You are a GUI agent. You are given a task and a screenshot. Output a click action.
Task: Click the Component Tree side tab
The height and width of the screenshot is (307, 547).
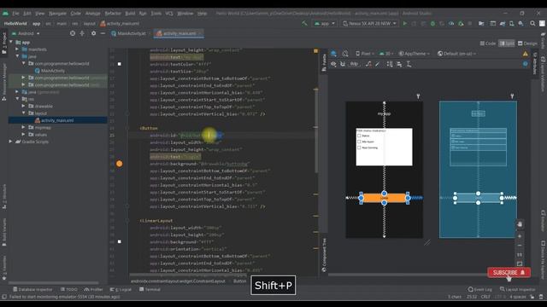coord(324,255)
